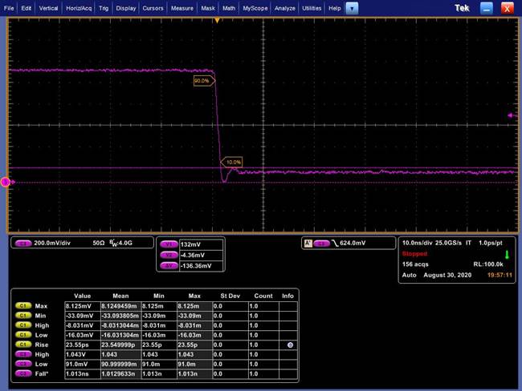522x391 pixels.
Task: Open the Utilities menu
Action: (312, 8)
